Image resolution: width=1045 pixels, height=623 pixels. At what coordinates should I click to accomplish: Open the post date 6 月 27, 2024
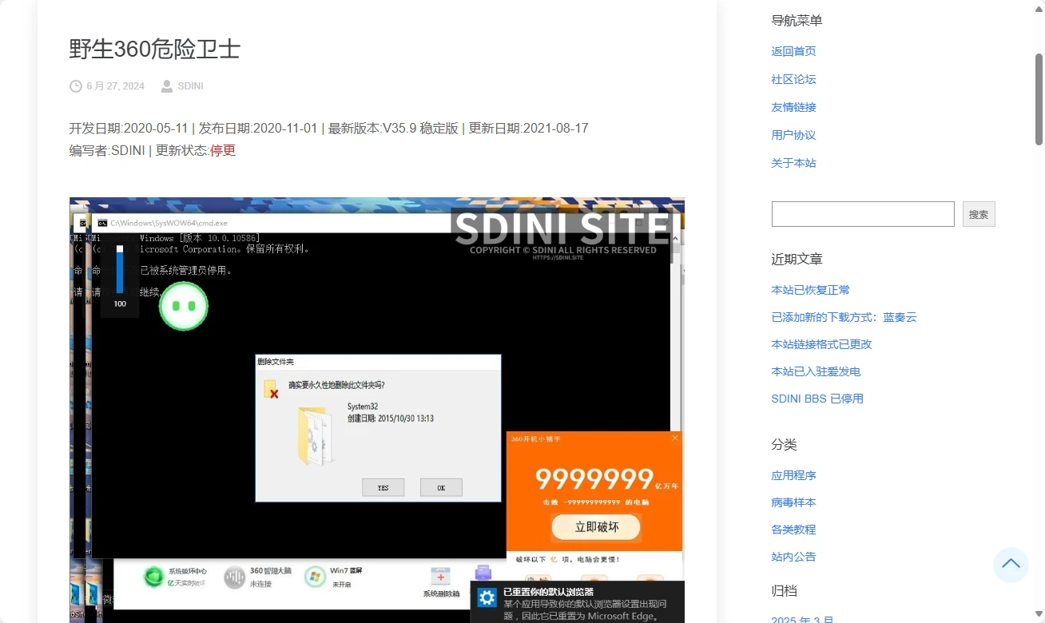coord(116,86)
